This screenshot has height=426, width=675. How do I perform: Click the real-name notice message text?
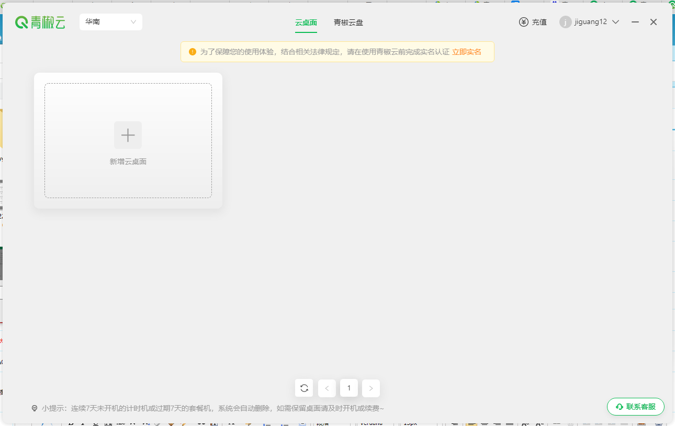(325, 52)
